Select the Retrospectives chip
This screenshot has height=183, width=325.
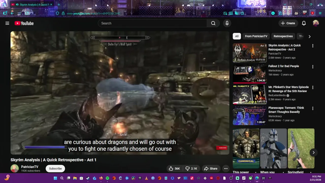[283, 36]
